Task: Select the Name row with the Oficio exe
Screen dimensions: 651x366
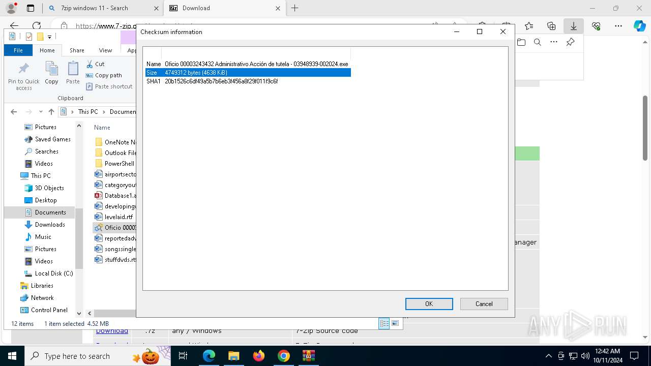Action: click(x=248, y=64)
